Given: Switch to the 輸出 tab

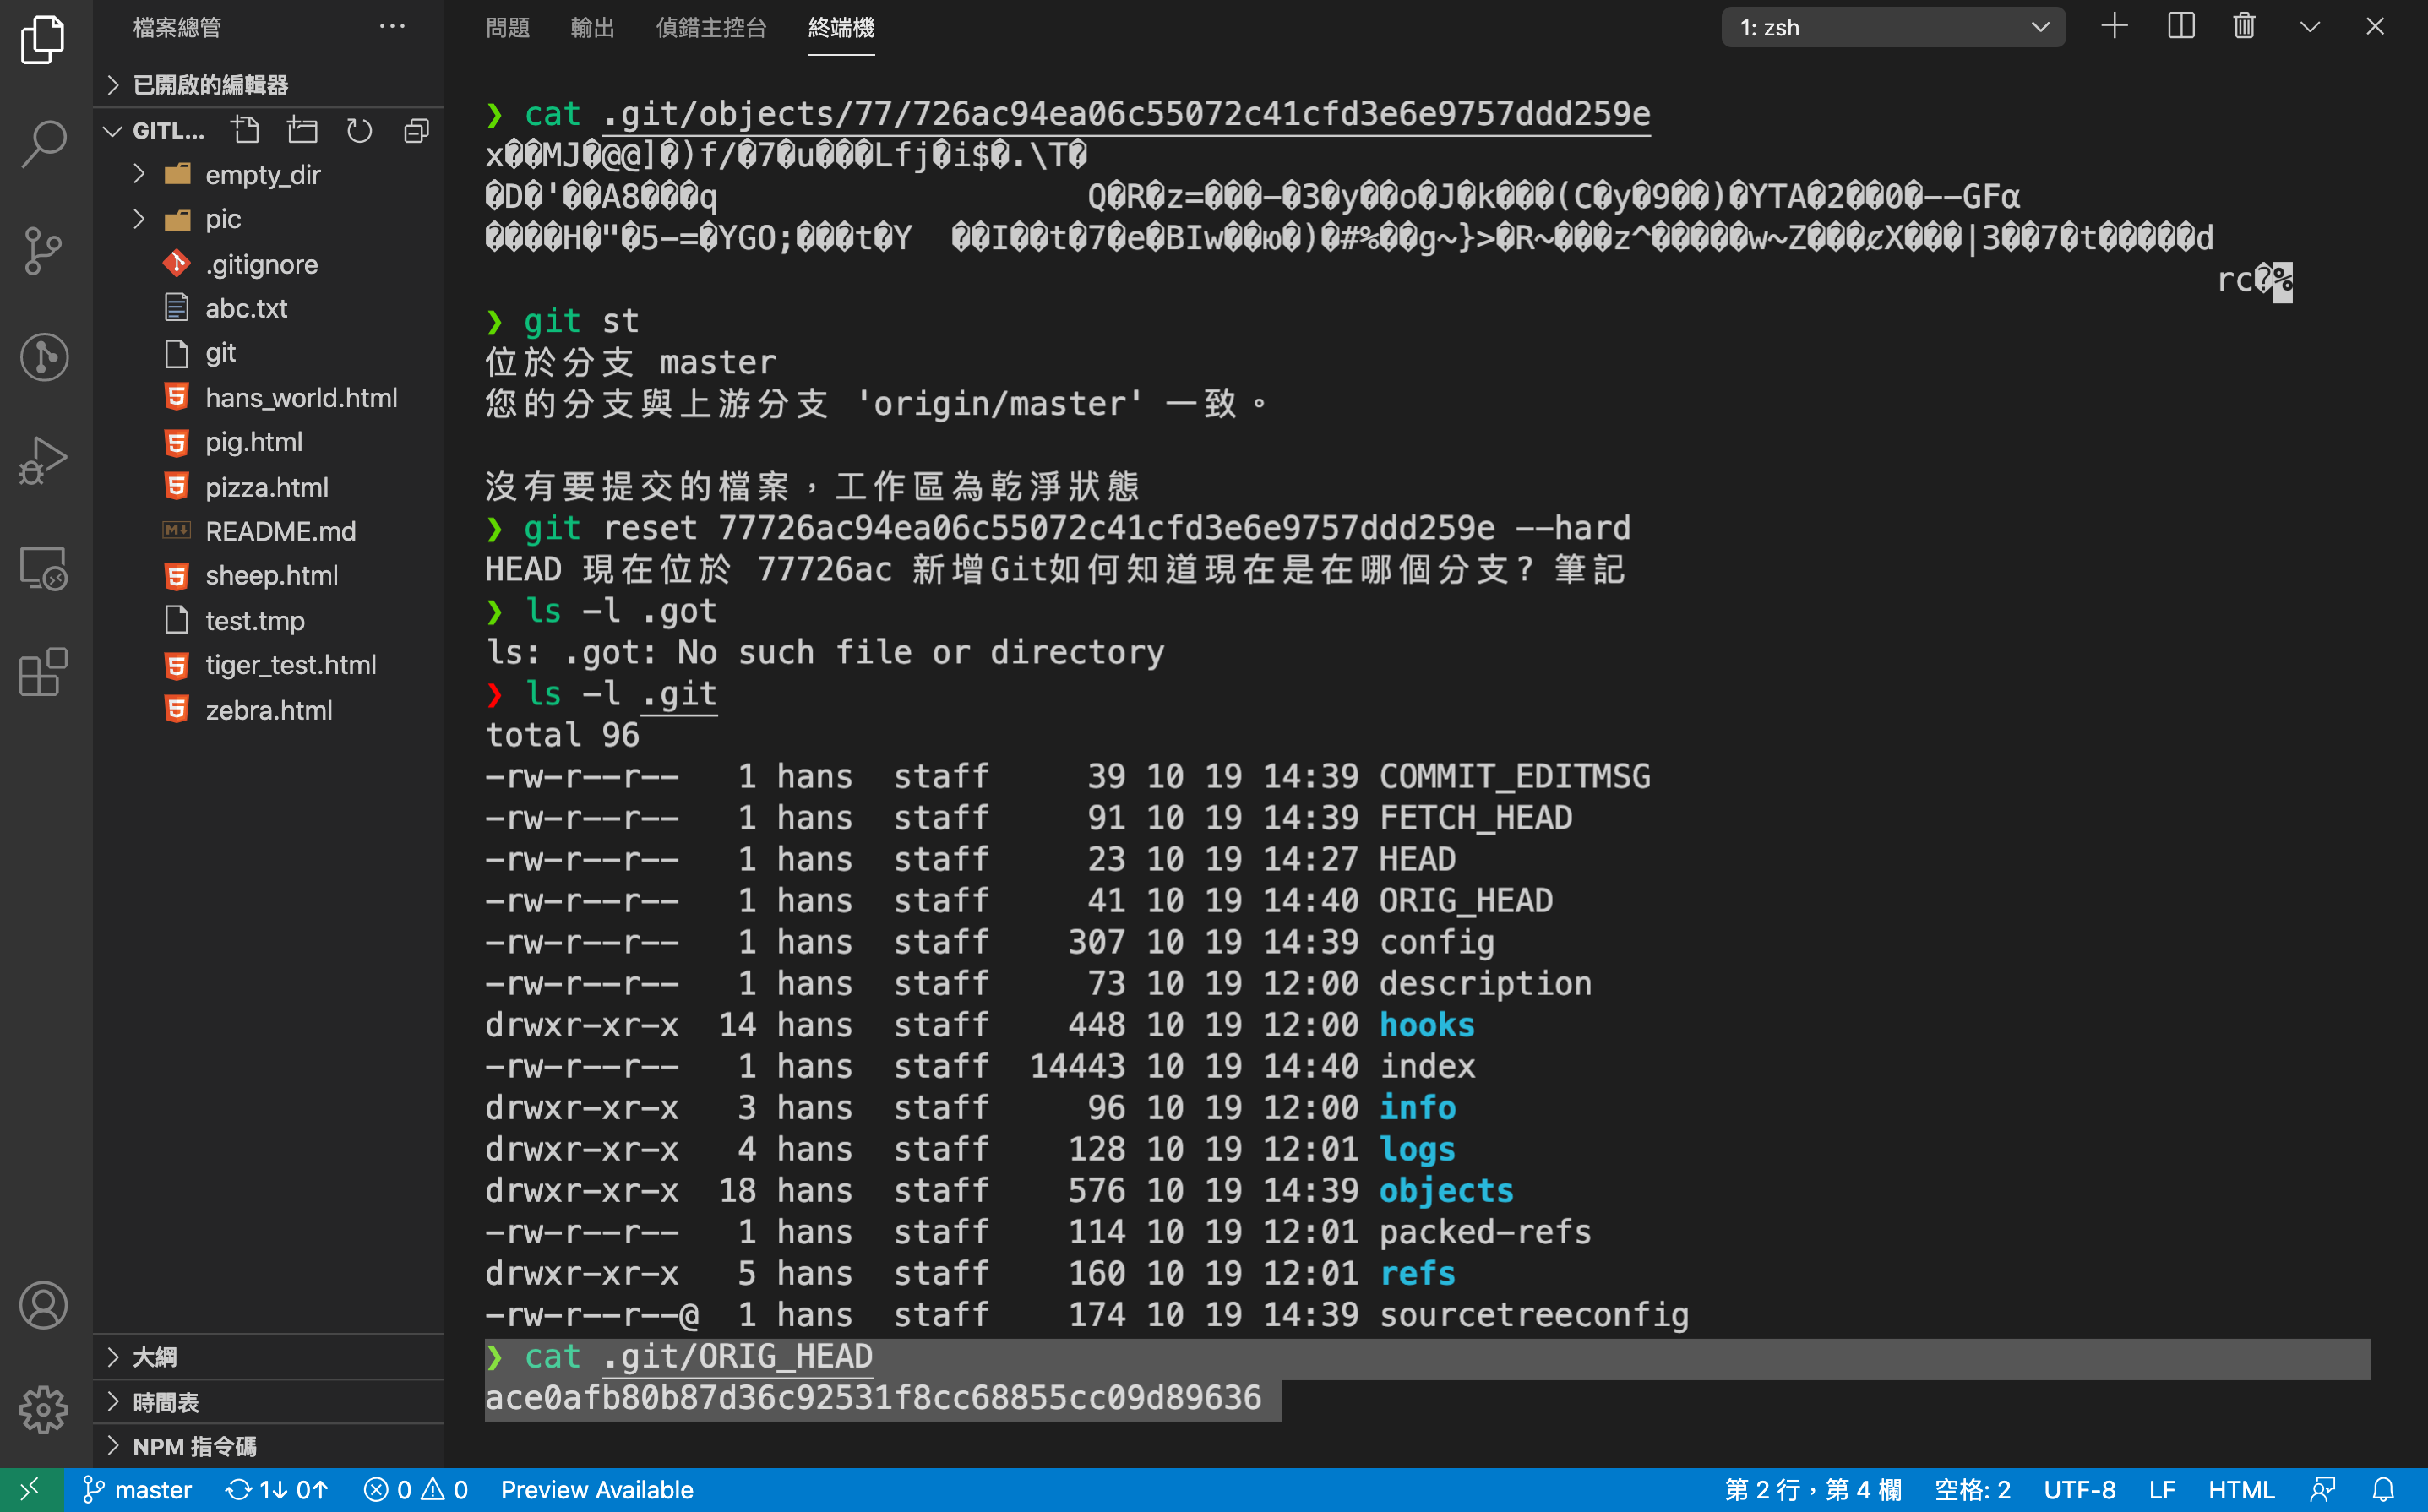Looking at the screenshot, I should [592, 27].
